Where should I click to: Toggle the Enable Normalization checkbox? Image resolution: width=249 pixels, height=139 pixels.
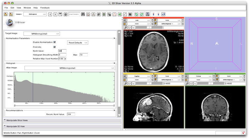[55, 42]
